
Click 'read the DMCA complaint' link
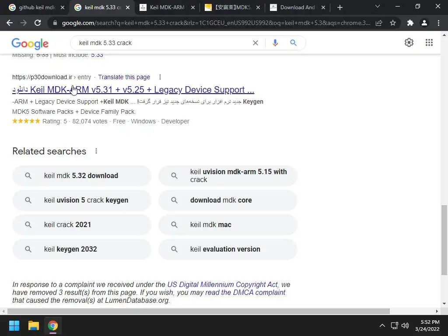(x=245, y=293)
